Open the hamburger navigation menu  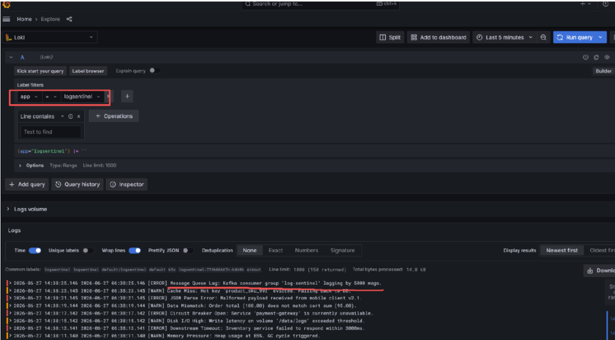[6, 19]
